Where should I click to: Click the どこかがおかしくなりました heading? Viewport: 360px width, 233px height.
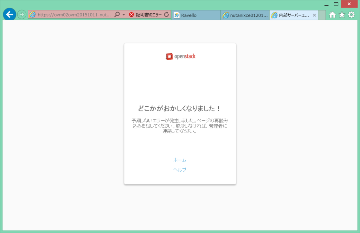179,108
